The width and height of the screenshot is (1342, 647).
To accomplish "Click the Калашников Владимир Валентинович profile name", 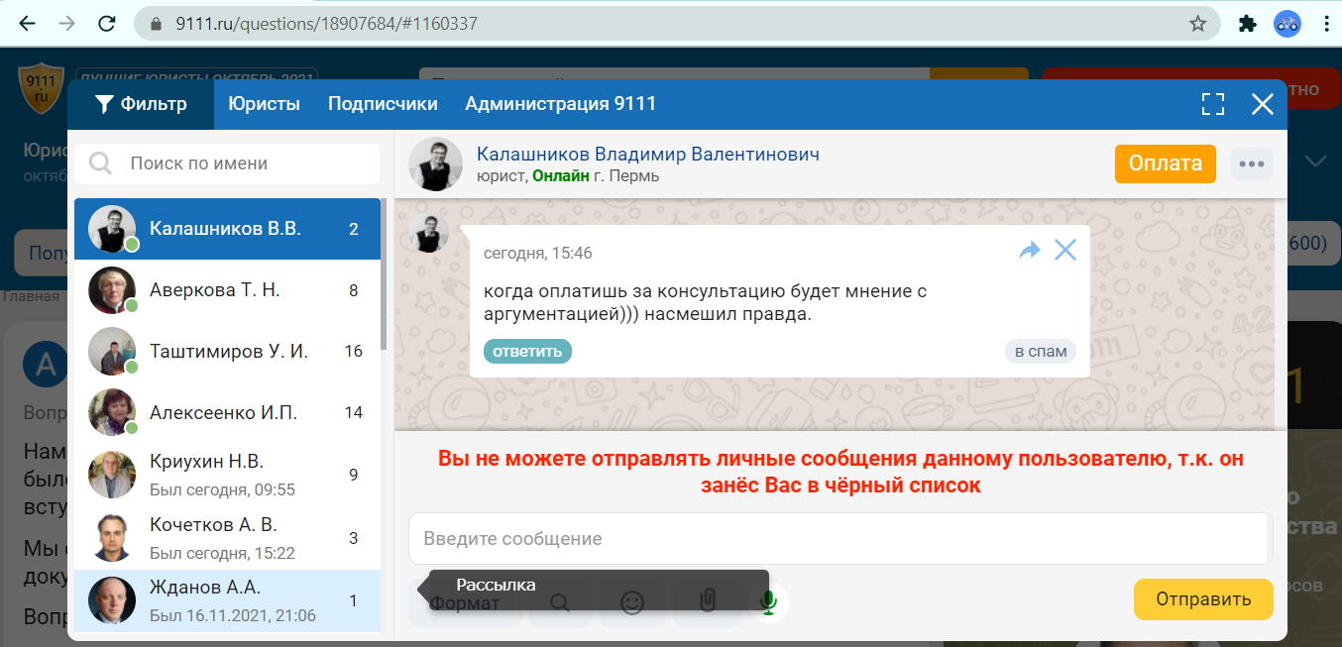I will 647,155.
